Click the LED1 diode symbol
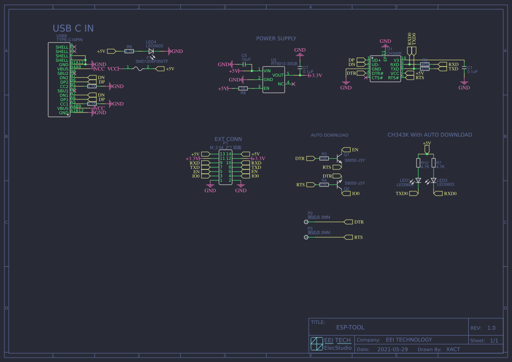Screen dimensions: 512x362 pos(418,180)
